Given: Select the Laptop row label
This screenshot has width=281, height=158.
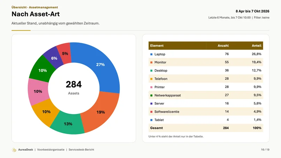Looking at the screenshot, I should [x=160, y=54].
